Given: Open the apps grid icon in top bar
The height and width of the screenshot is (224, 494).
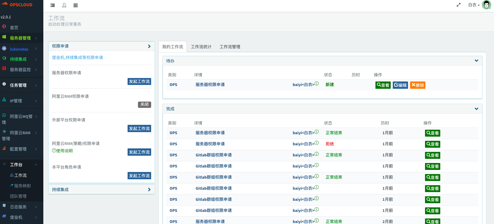Looking at the screenshot, I should pyautogui.click(x=76, y=6).
